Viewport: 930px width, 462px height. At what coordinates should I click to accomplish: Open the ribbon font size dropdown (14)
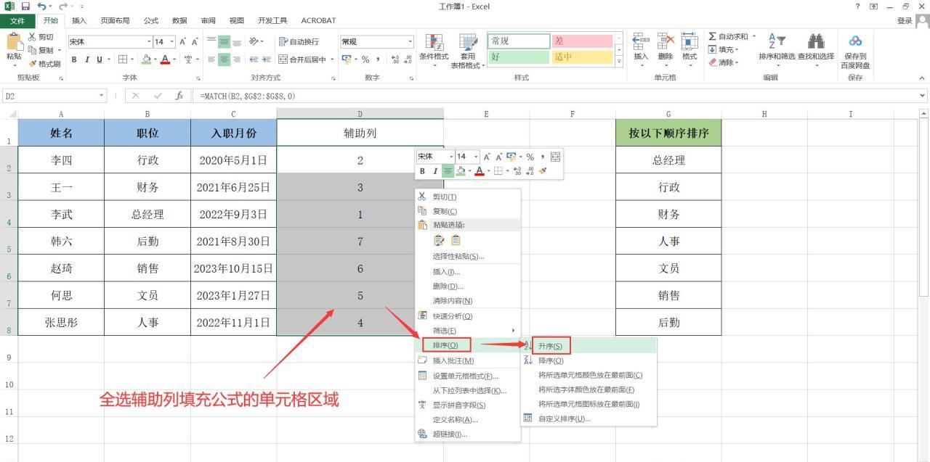click(171, 42)
